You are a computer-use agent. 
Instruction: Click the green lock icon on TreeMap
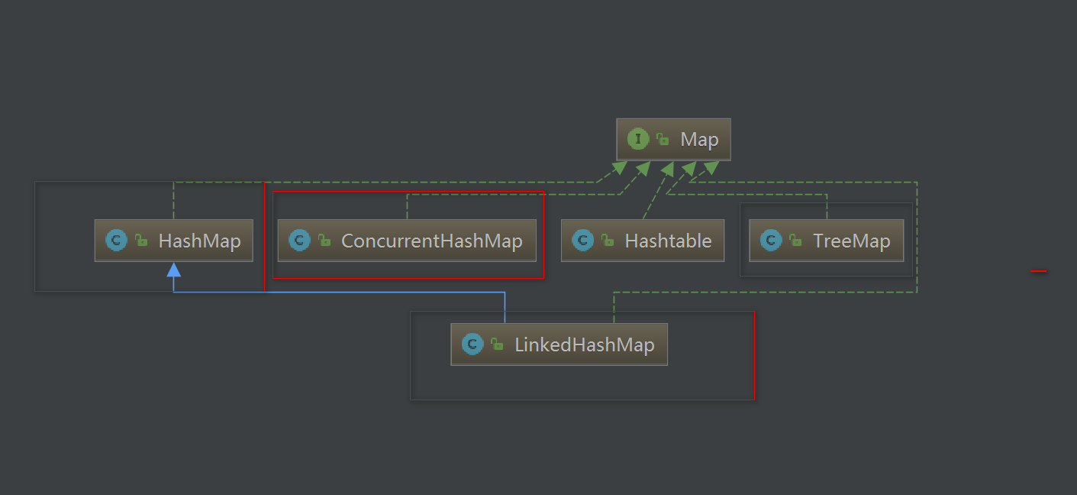click(x=795, y=241)
